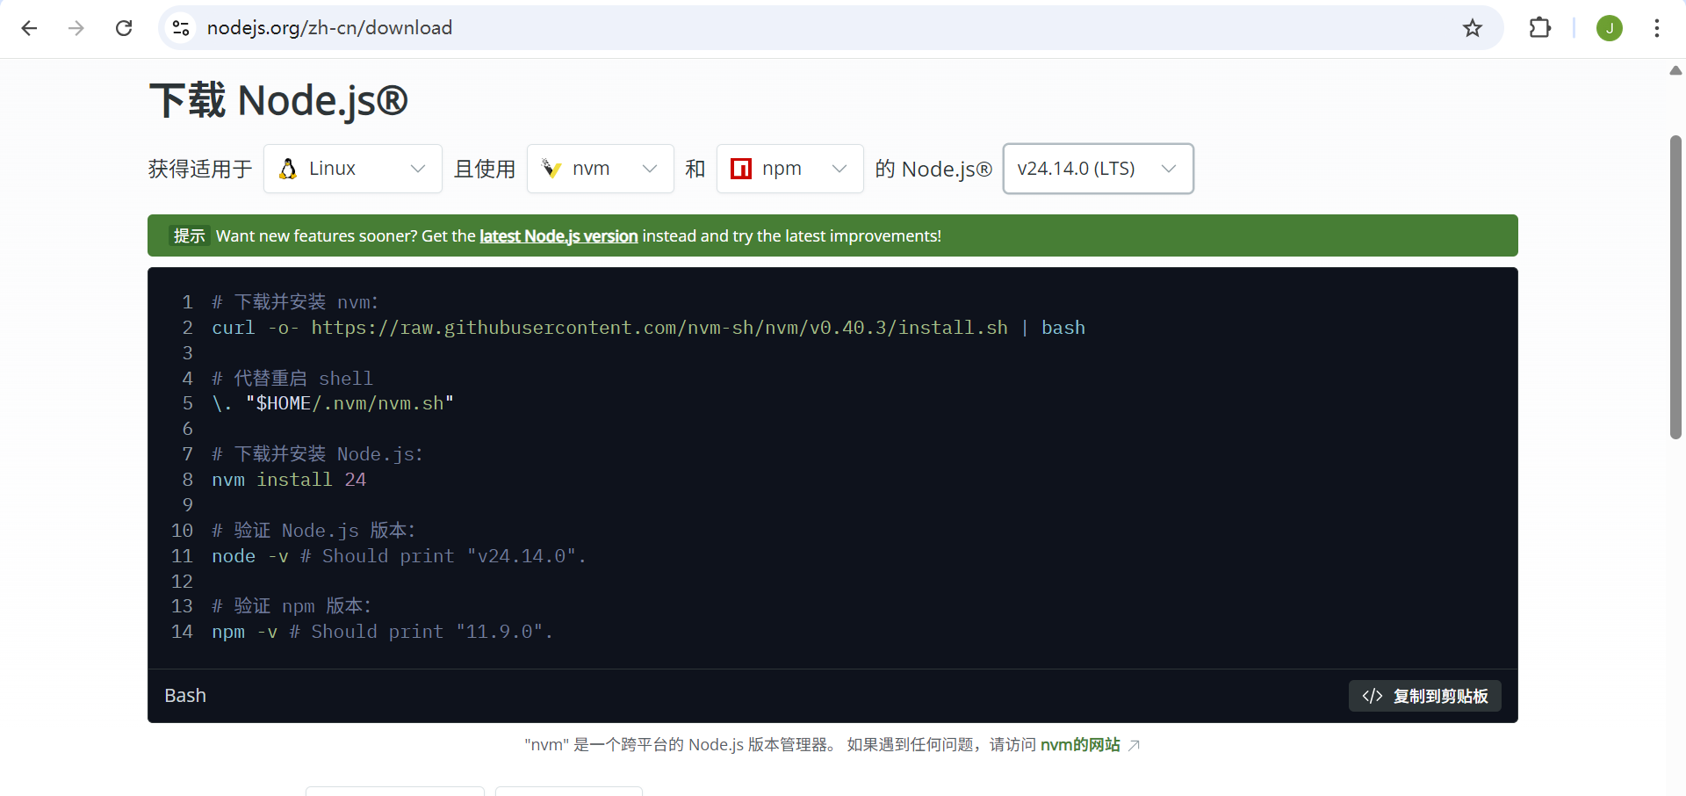Viewport: 1686px width, 796px height.
Task: Click the code brackets icon on copy button
Action: coord(1373,696)
